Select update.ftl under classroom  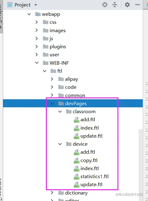coord(91,136)
